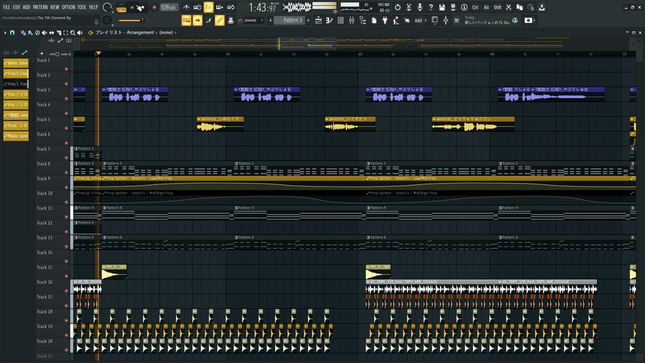Select the White..lume automation clip

coord(16,63)
